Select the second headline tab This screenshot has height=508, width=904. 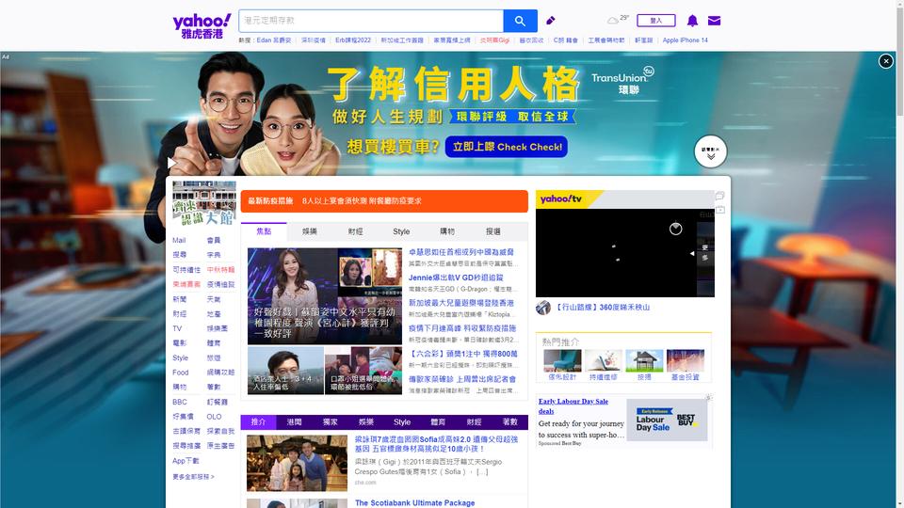click(x=310, y=231)
